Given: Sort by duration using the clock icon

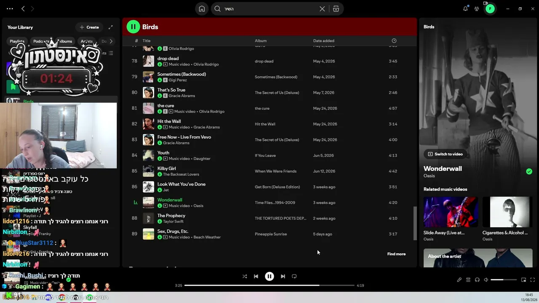Looking at the screenshot, I should coord(394,41).
